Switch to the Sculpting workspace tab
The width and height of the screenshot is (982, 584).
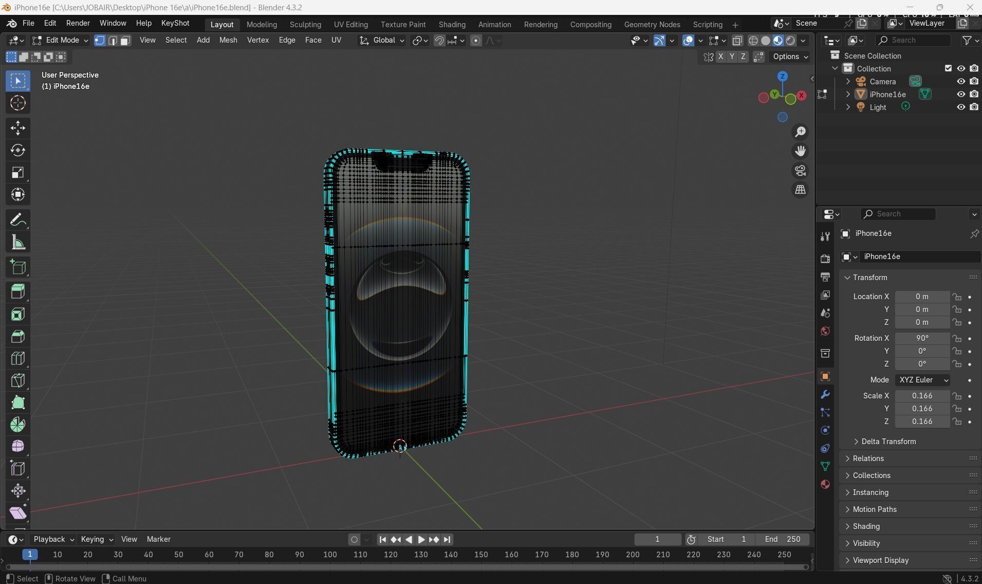305,24
